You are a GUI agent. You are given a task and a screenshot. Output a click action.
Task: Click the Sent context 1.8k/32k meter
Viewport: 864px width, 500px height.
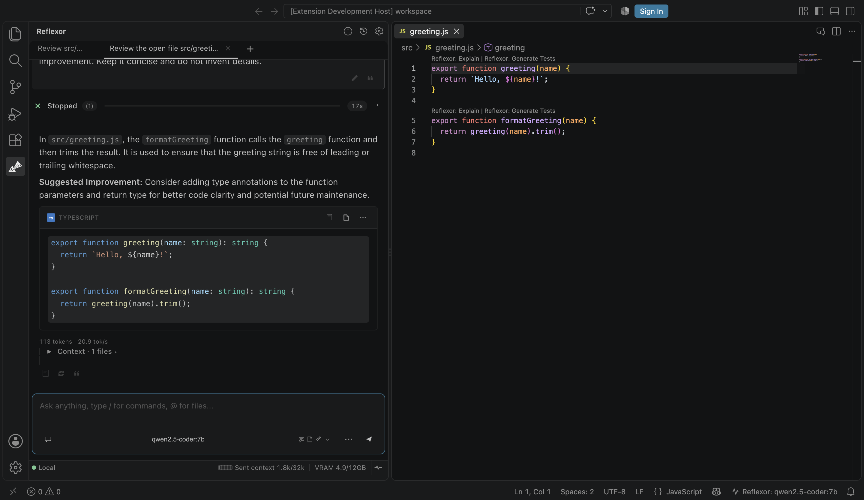261,467
